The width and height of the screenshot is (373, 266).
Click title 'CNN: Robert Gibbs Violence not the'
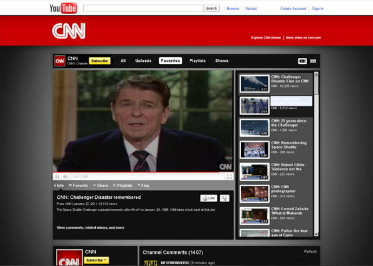tap(288, 167)
